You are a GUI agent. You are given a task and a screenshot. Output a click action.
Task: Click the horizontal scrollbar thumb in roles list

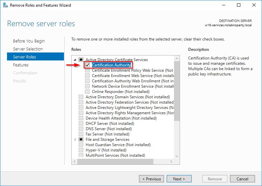115,161
